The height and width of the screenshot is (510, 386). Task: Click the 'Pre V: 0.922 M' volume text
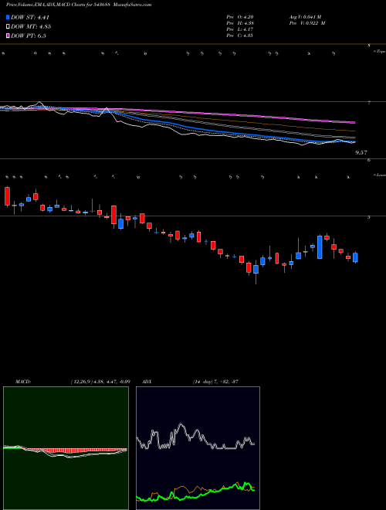pos(307,23)
